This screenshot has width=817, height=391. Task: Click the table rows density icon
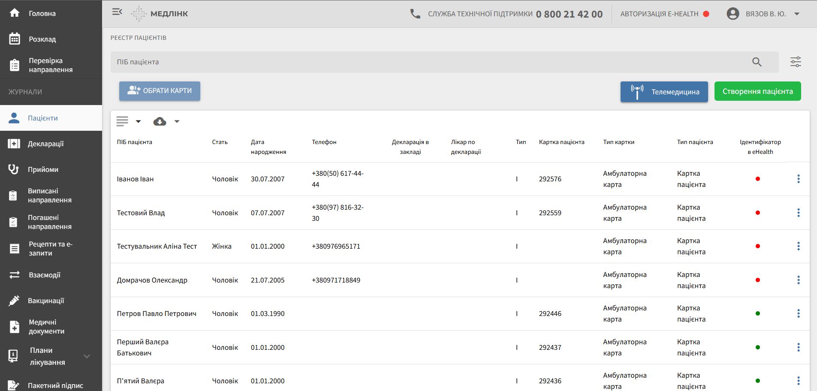pyautogui.click(x=122, y=122)
